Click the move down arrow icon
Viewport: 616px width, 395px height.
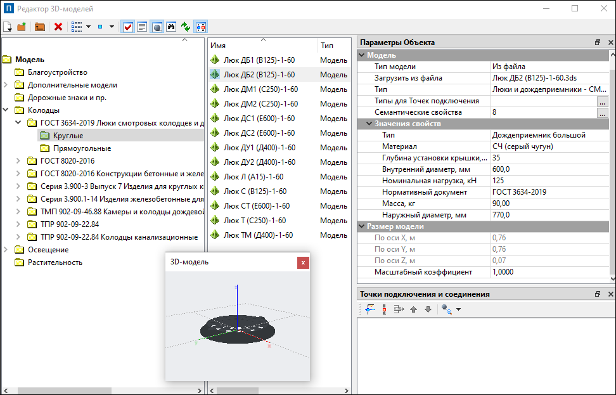point(428,309)
